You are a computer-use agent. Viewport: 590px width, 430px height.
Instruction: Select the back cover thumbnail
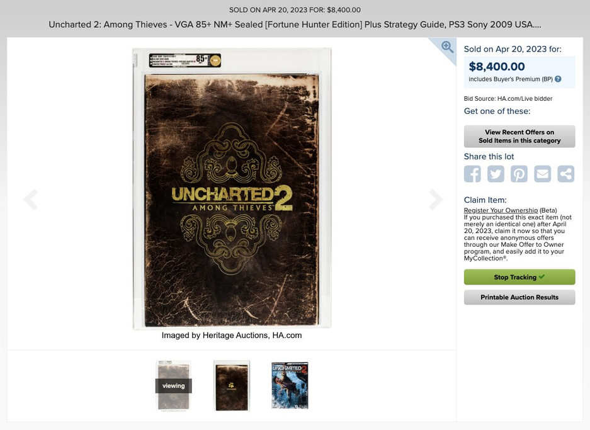pos(232,385)
